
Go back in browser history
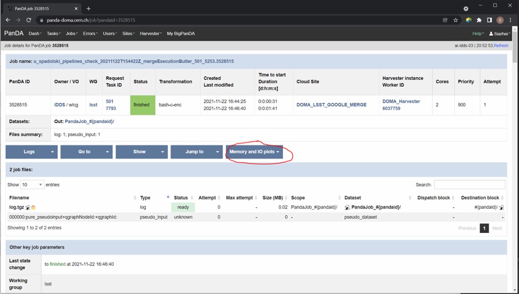(x=8, y=20)
